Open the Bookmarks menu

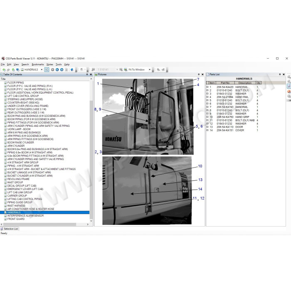coord(38,64)
